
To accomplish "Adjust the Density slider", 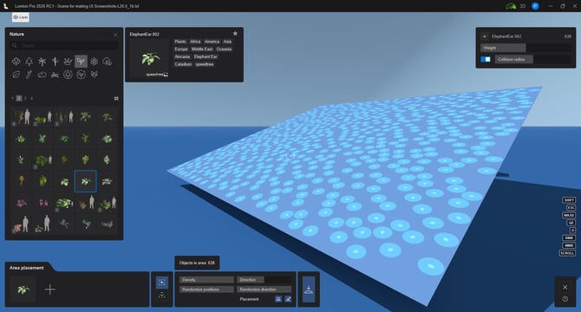I will [206, 280].
